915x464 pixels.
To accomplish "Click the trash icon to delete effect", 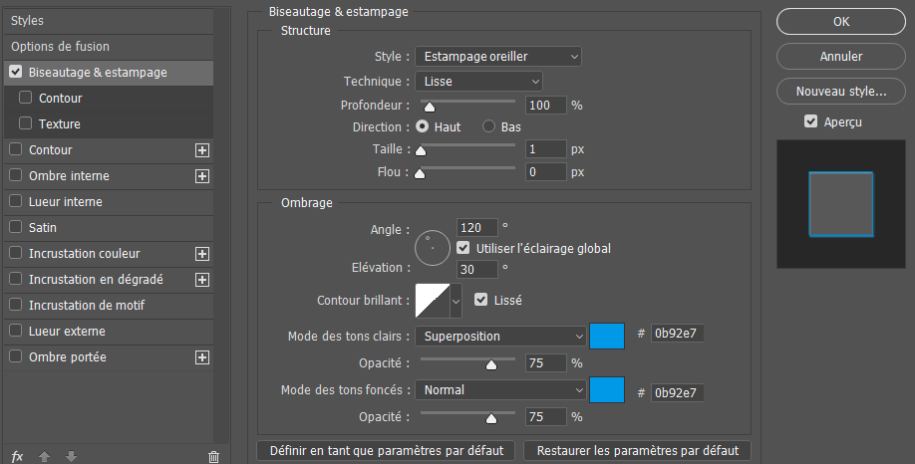I will (213, 456).
